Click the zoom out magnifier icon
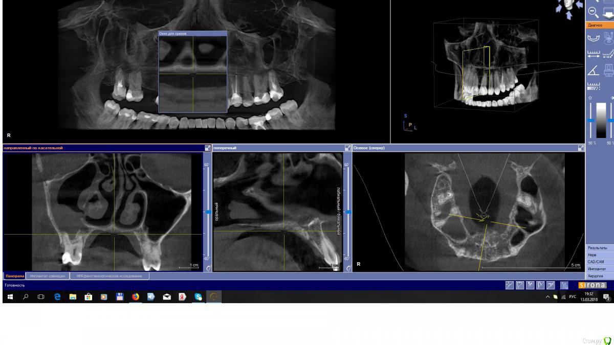This screenshot has width=614, height=345. [593, 11]
